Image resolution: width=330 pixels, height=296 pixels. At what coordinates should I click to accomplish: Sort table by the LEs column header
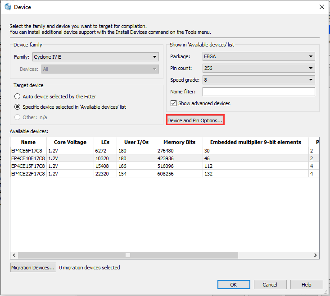105,142
